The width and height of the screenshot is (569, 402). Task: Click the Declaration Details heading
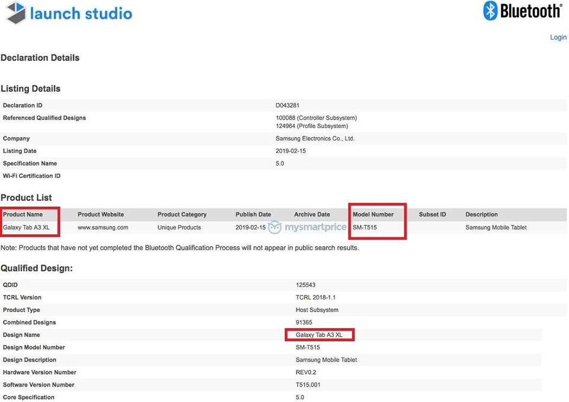[x=40, y=58]
